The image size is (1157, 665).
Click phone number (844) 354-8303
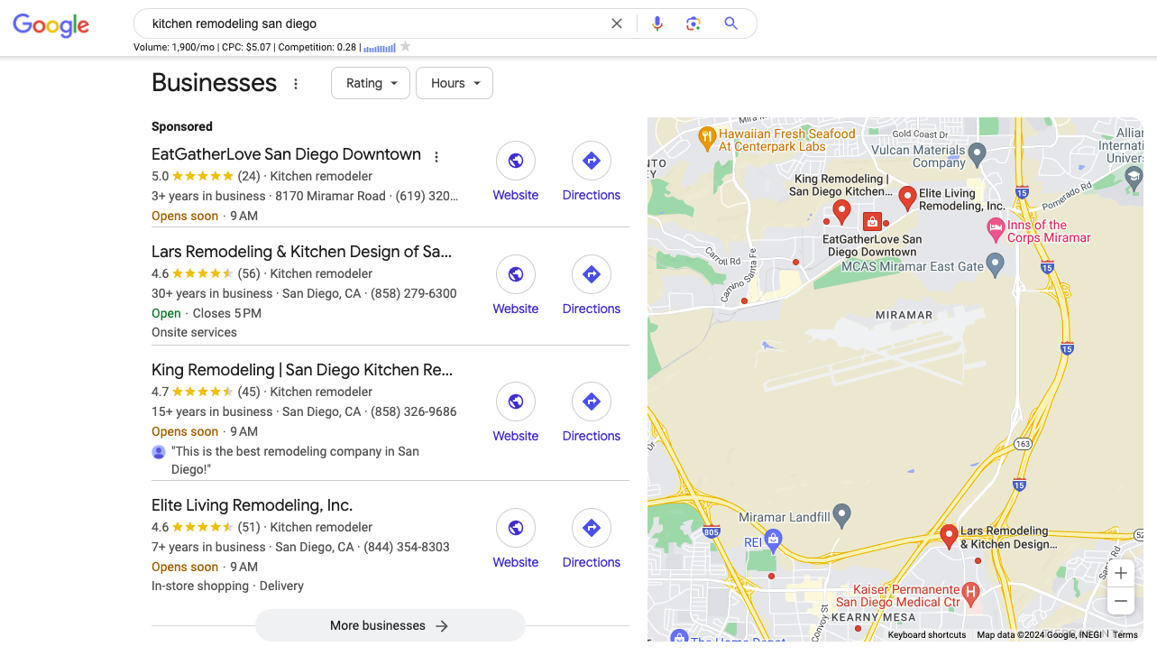[407, 547]
